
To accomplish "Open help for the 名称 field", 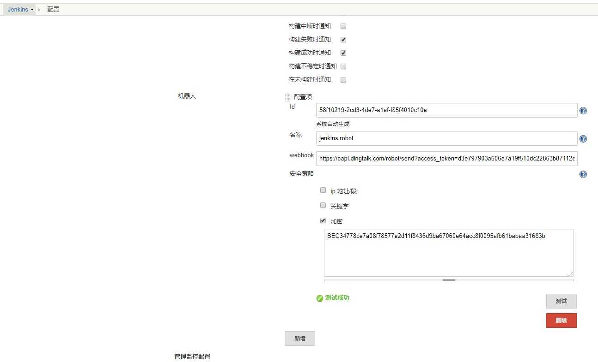I will [x=583, y=139].
